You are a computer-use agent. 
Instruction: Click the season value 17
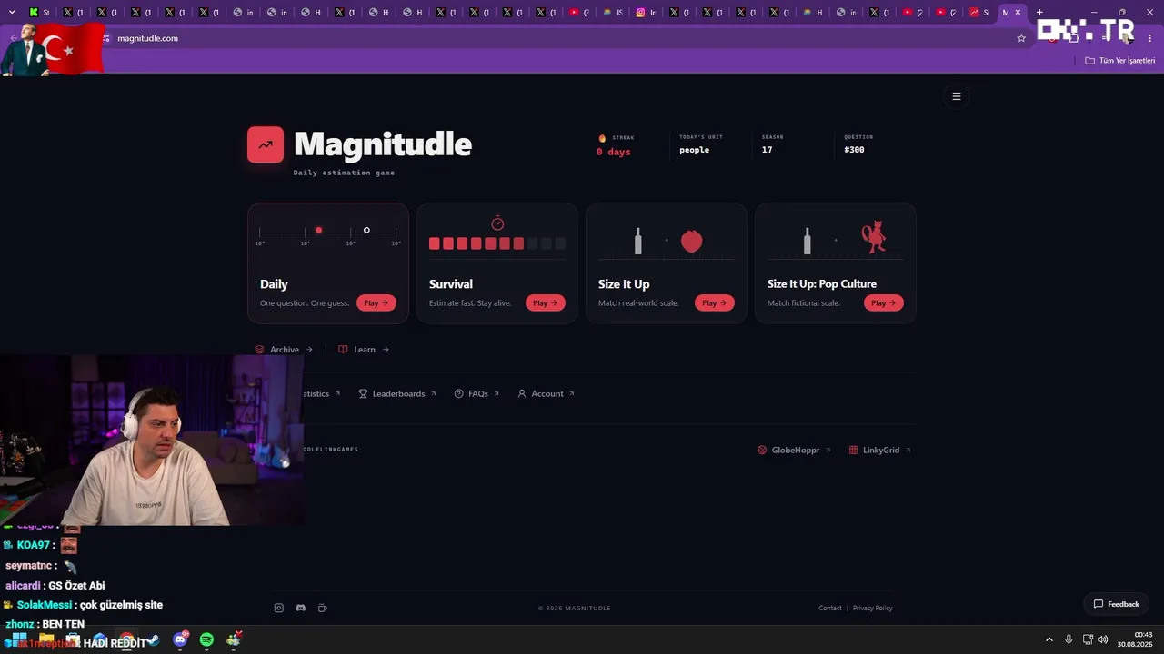pyautogui.click(x=768, y=150)
